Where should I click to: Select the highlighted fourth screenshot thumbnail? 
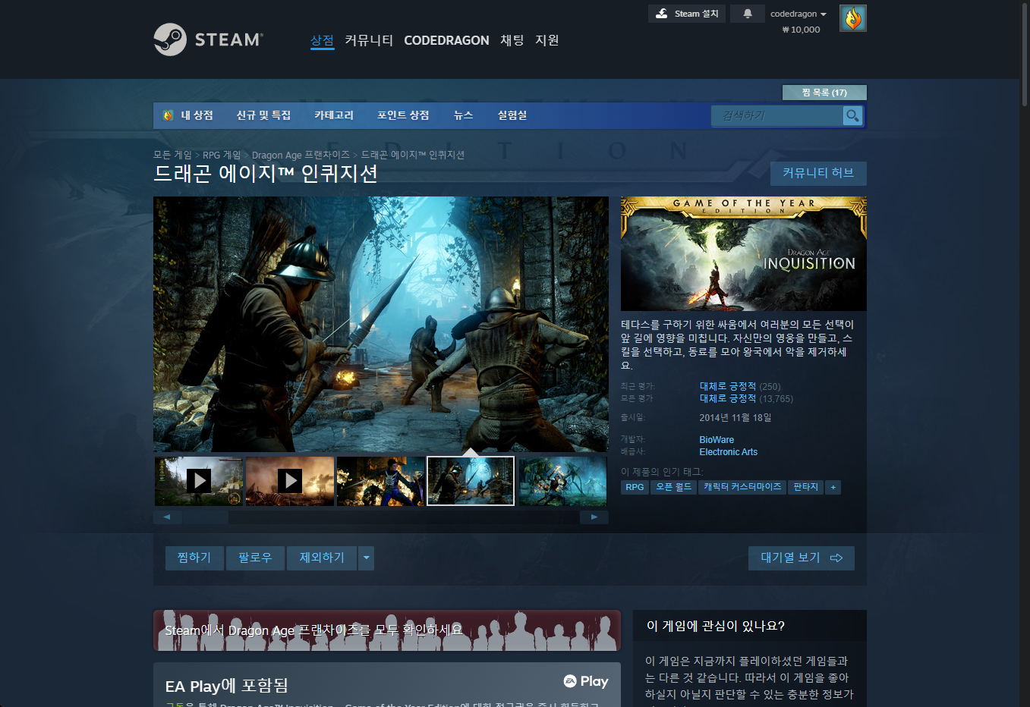[x=471, y=481]
